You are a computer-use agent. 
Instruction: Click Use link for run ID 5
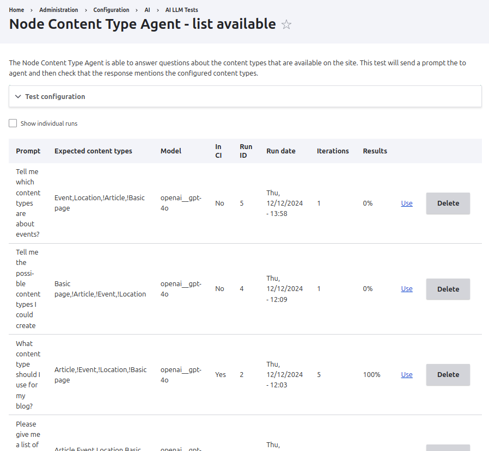(407, 203)
